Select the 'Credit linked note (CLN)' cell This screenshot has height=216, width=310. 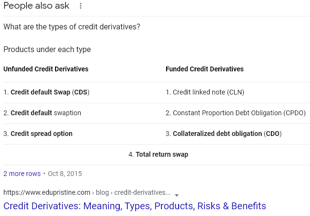pos(205,92)
